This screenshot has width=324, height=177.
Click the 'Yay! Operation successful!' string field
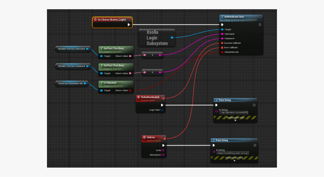[x=234, y=113]
